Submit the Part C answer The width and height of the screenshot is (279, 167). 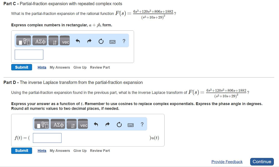(x=22, y=67)
